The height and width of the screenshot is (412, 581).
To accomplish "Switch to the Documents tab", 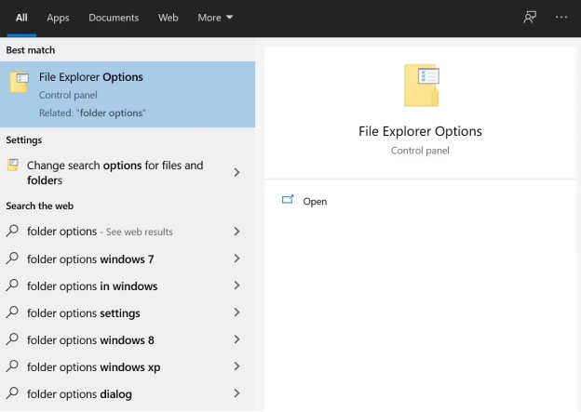I will tap(114, 17).
